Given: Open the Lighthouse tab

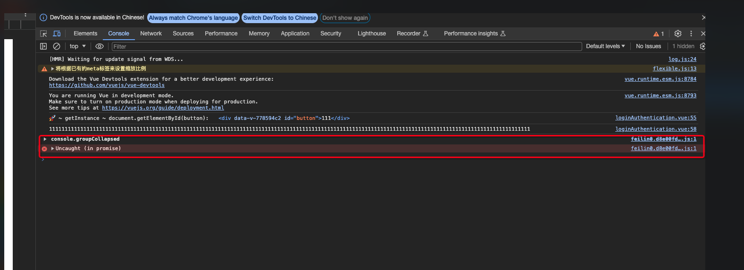Looking at the screenshot, I should [x=372, y=34].
